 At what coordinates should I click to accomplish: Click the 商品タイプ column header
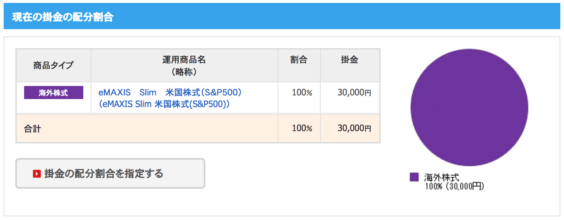point(53,66)
